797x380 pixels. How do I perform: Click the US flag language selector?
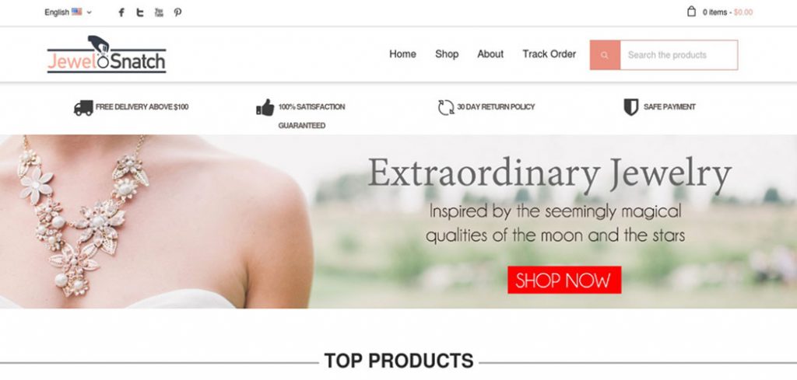(x=77, y=12)
